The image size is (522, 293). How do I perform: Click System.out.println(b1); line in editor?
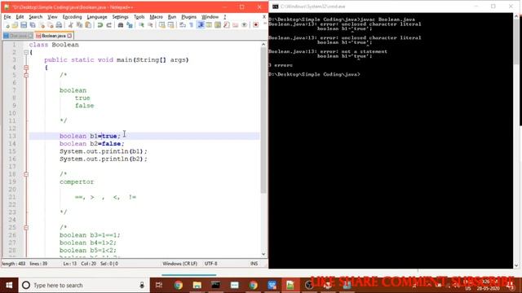[x=104, y=151]
